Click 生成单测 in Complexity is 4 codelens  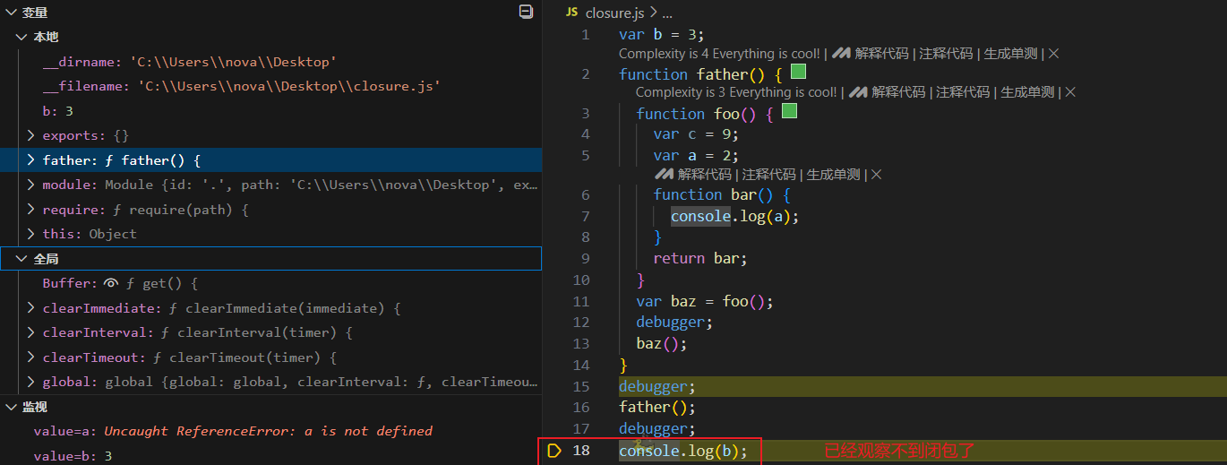(1011, 54)
